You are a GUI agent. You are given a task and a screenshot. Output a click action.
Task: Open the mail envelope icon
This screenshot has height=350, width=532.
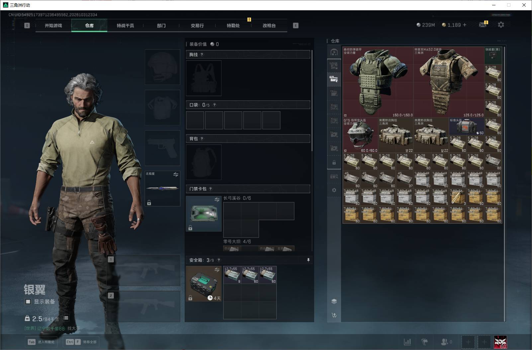(483, 25)
